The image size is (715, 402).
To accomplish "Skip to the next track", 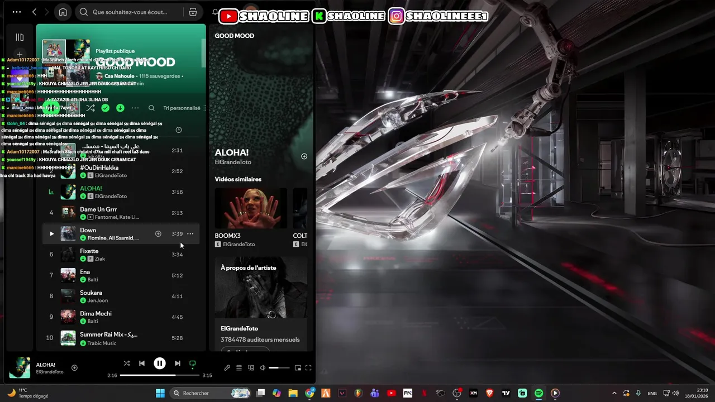I will (x=178, y=363).
